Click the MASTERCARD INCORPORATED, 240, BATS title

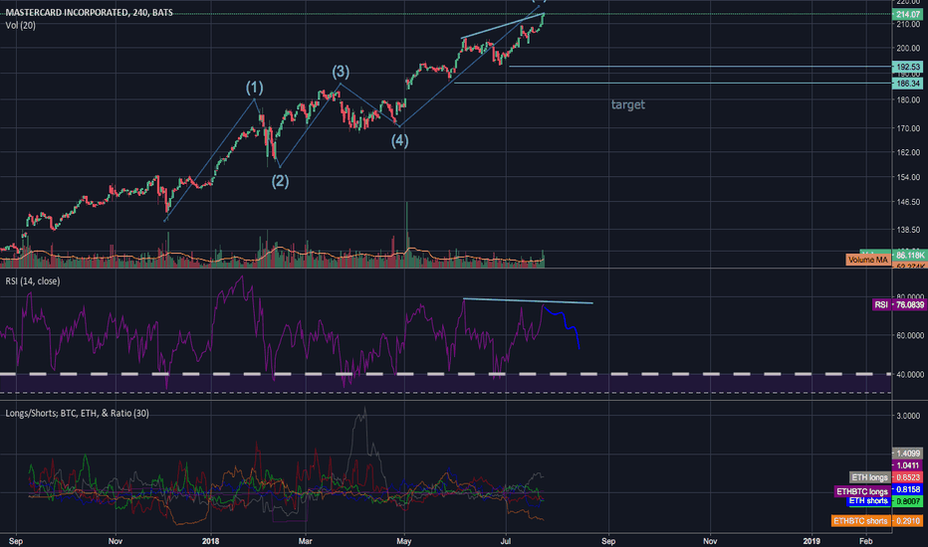(x=90, y=12)
